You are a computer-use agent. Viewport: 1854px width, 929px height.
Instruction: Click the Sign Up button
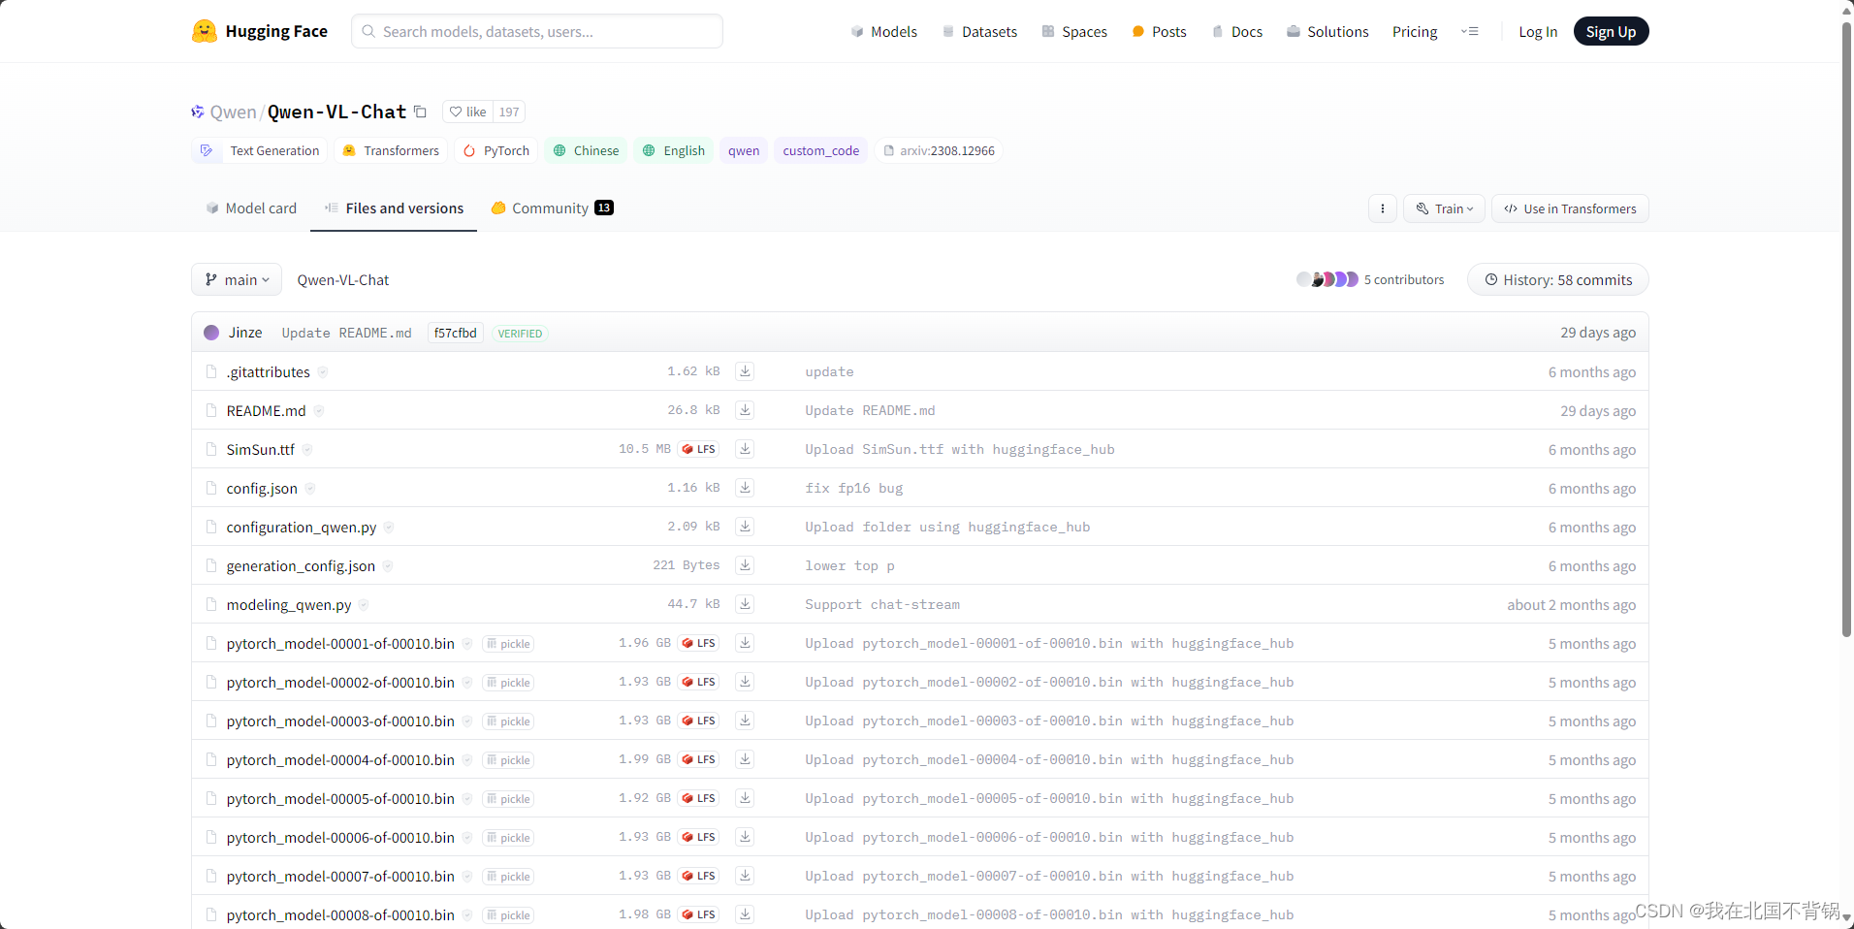coord(1611,32)
